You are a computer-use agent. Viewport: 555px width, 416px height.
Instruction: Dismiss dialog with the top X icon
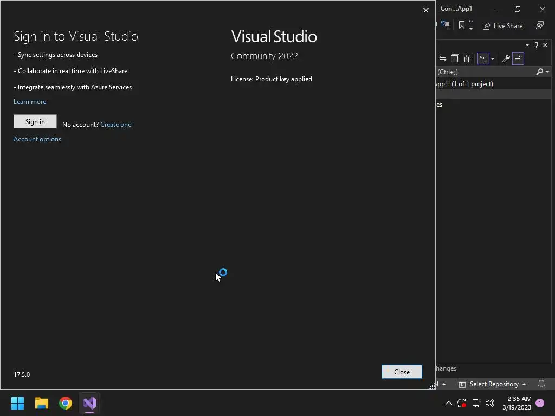(x=426, y=10)
